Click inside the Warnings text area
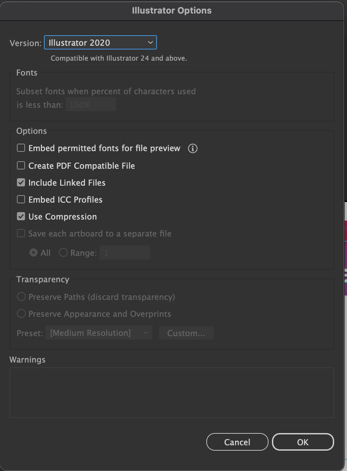The width and height of the screenshot is (347, 471). (x=172, y=393)
